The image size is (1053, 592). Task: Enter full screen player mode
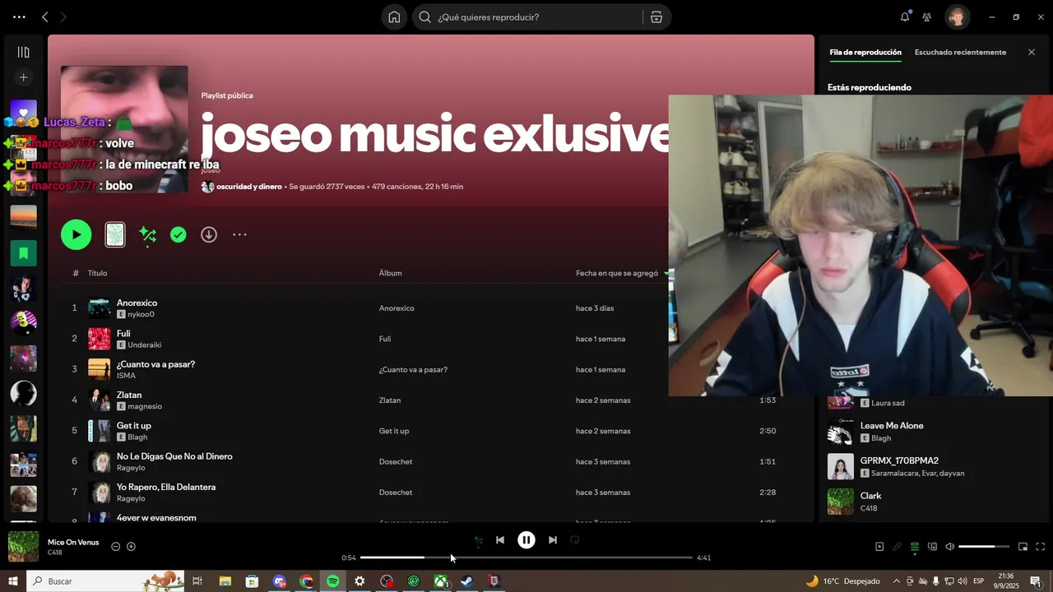(1040, 547)
